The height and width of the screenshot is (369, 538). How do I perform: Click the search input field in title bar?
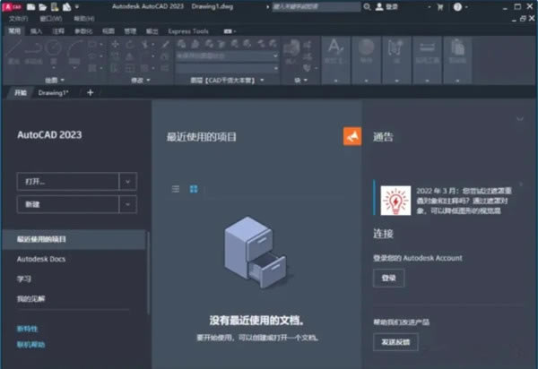tap(316, 6)
